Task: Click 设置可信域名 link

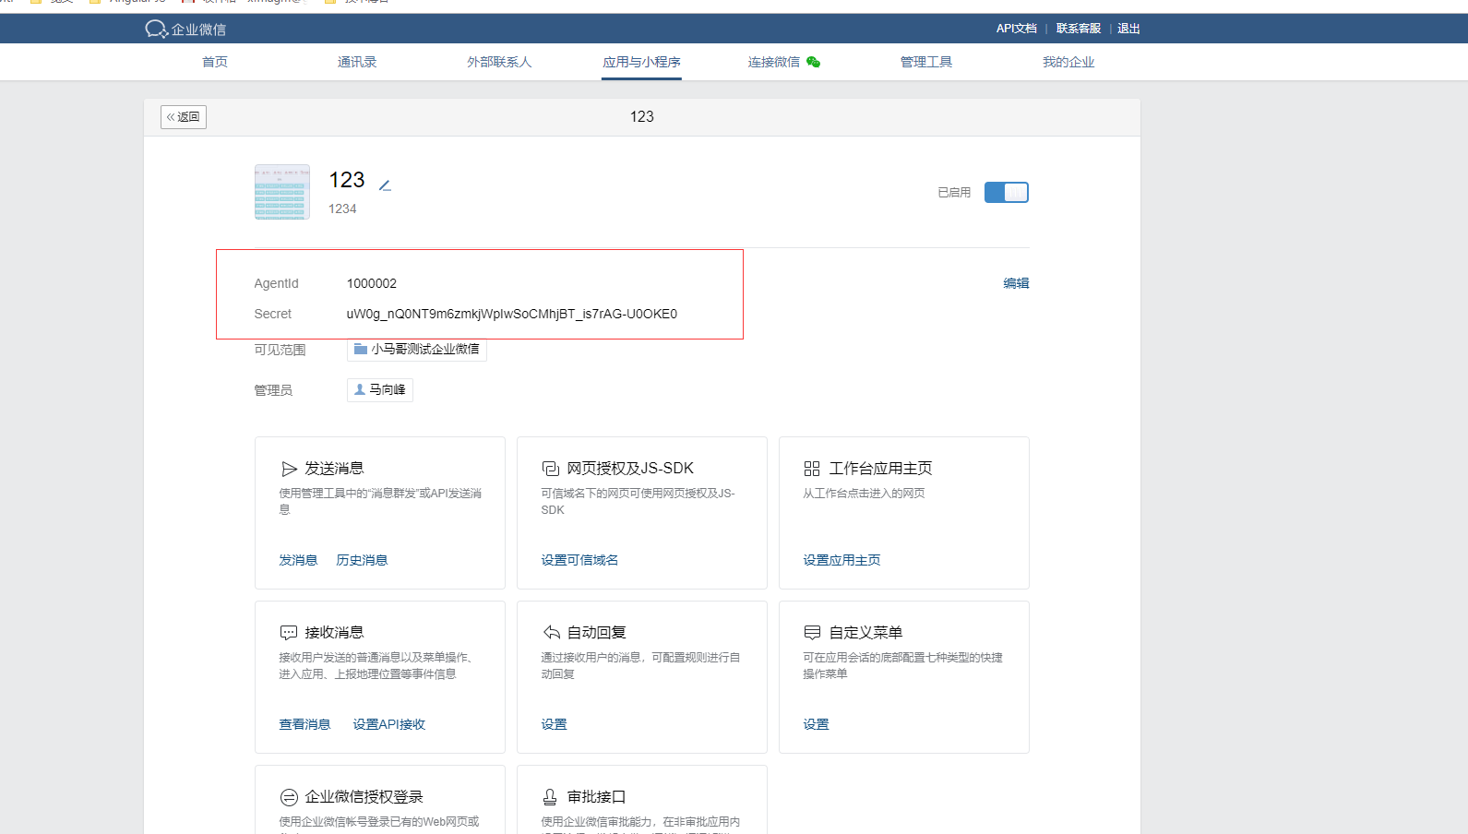Action: pyautogui.click(x=579, y=560)
